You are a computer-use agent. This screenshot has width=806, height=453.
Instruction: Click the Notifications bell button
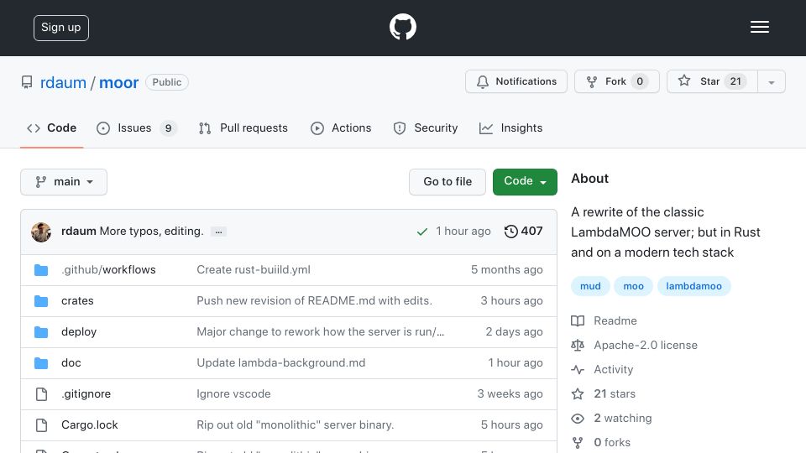[x=516, y=81]
